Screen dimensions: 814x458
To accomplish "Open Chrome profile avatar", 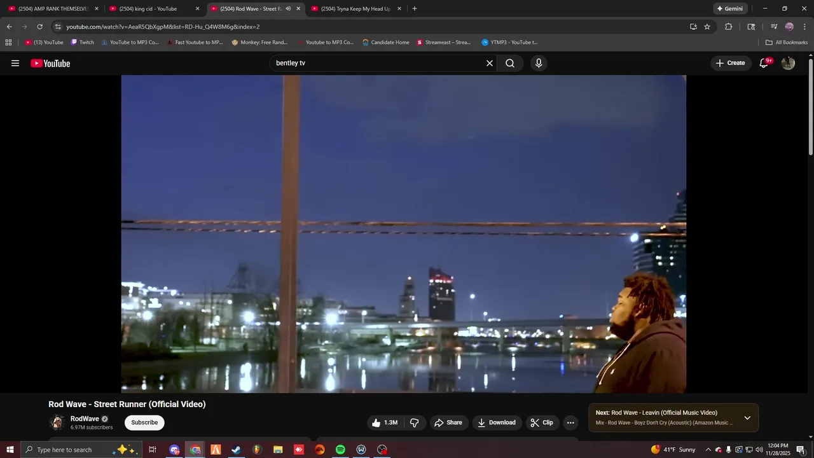I will point(789,27).
